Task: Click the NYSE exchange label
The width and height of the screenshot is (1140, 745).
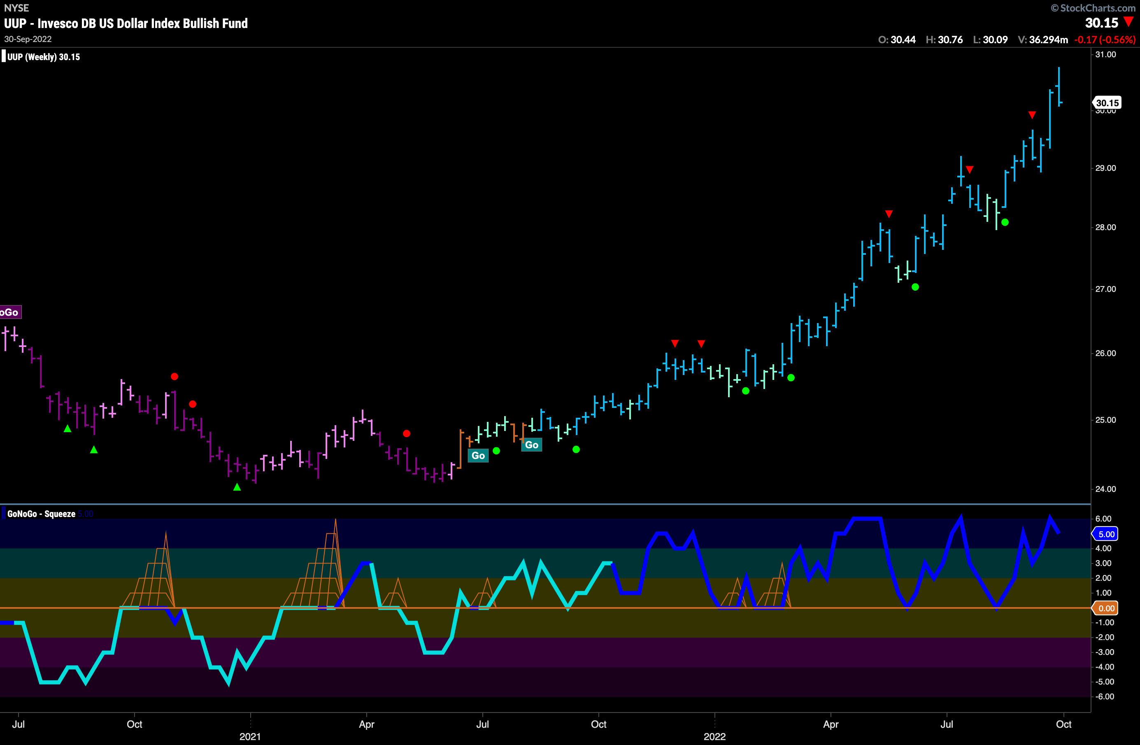Action: click(x=16, y=8)
